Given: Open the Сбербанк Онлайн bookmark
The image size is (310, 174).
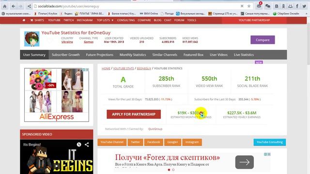Looking at the screenshot, I should [286, 14].
